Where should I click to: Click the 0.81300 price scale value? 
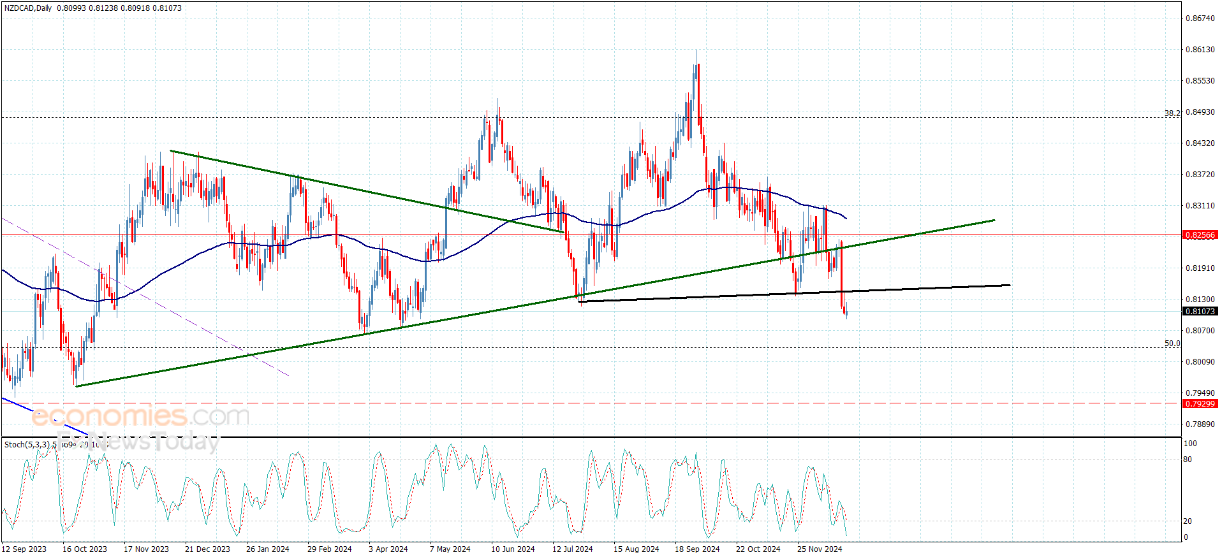(x=1200, y=300)
